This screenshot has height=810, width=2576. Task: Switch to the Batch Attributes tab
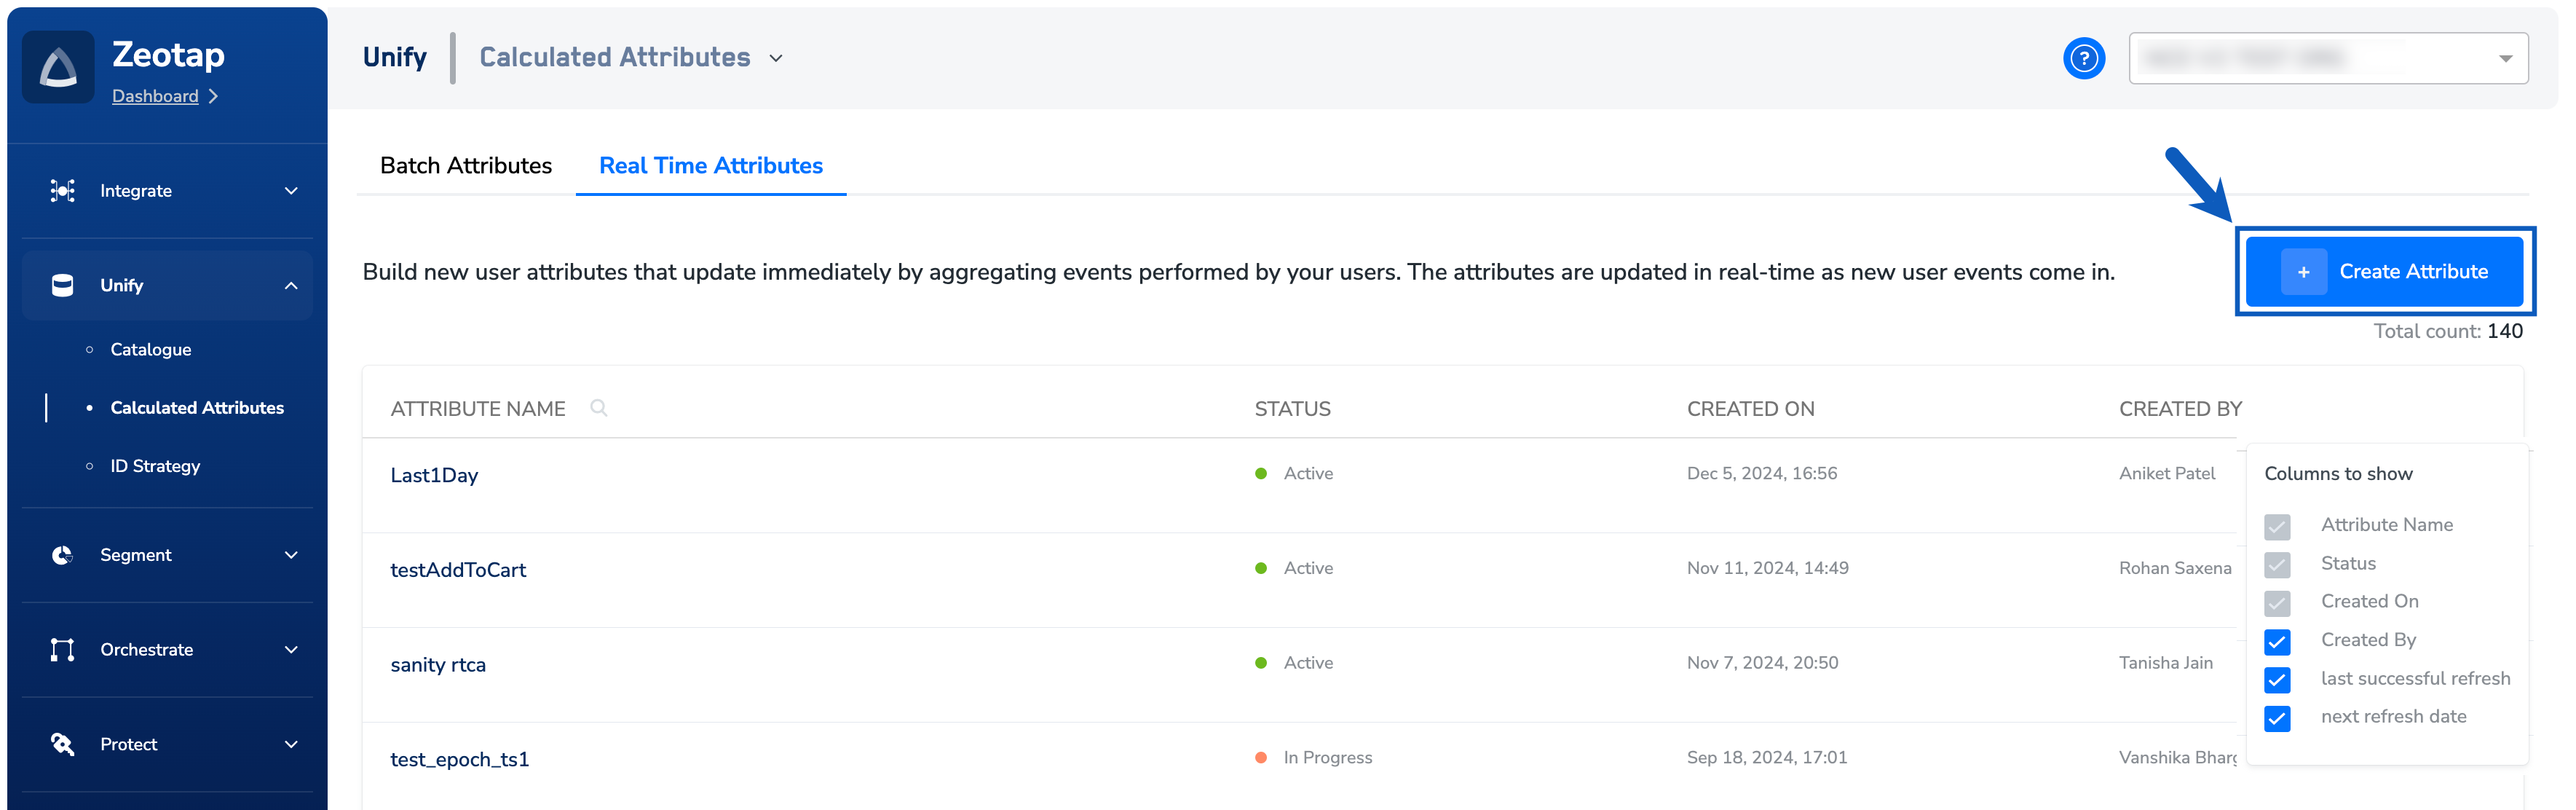[x=466, y=166]
